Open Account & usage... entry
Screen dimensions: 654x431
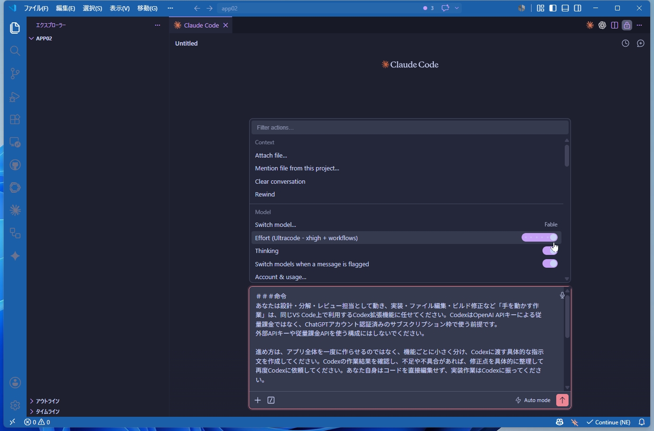coord(280,277)
